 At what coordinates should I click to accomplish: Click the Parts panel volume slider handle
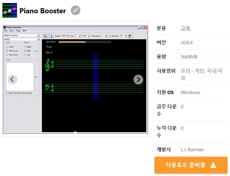[36, 77]
